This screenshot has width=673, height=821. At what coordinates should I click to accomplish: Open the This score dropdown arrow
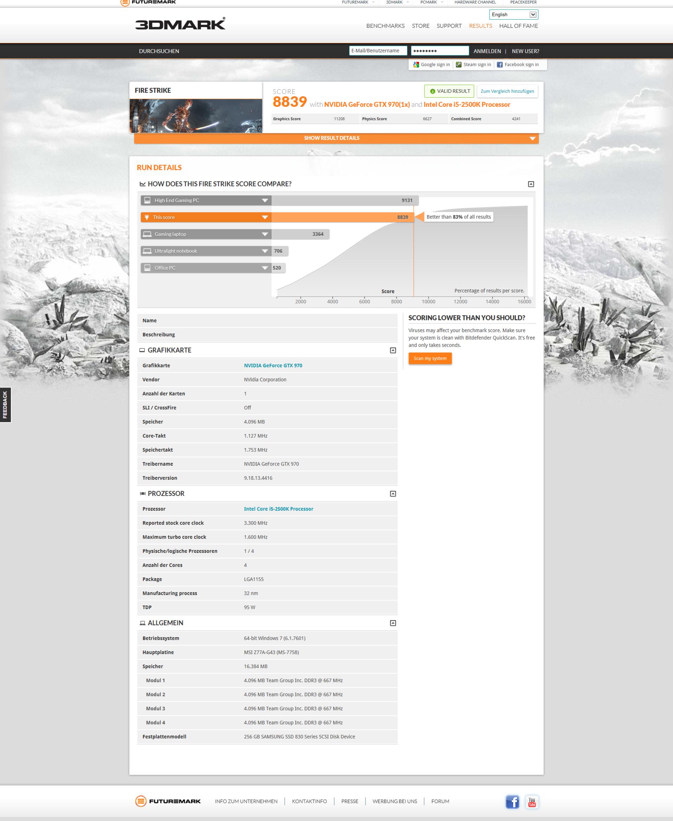(x=265, y=217)
